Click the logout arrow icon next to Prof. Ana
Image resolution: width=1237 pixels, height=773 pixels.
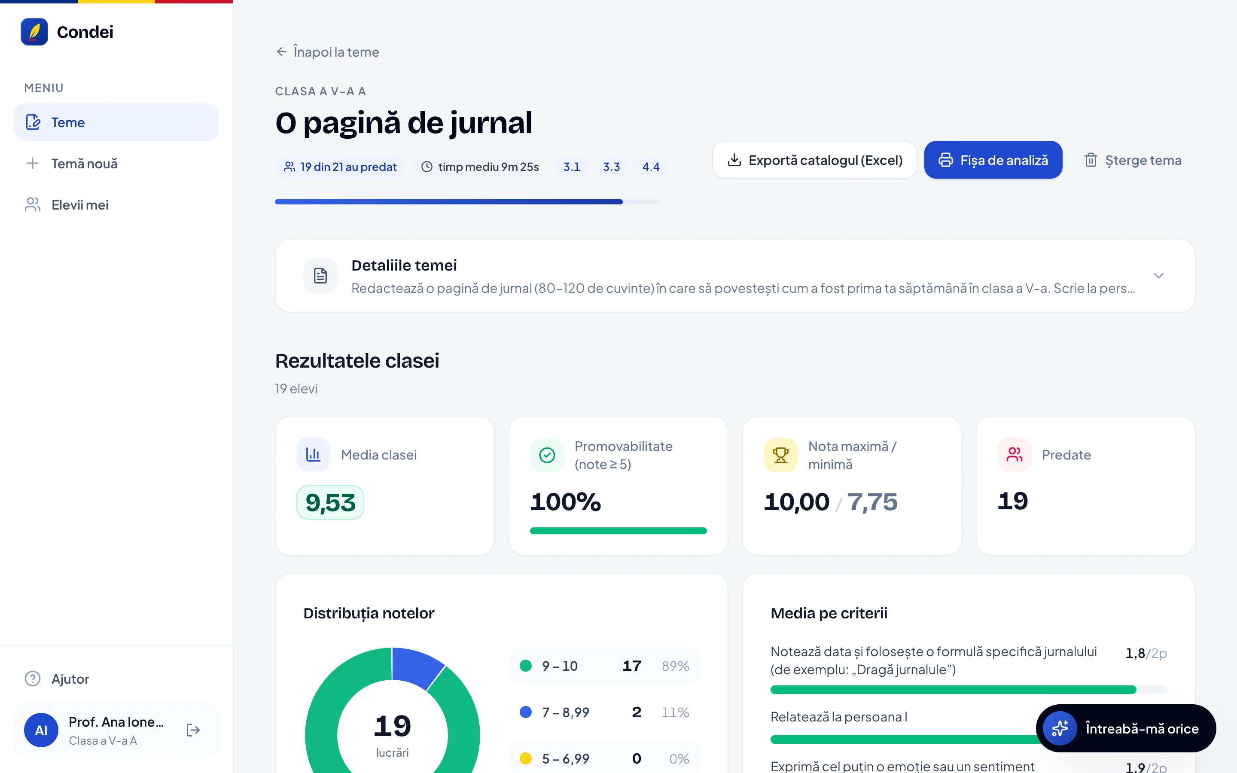tap(193, 730)
